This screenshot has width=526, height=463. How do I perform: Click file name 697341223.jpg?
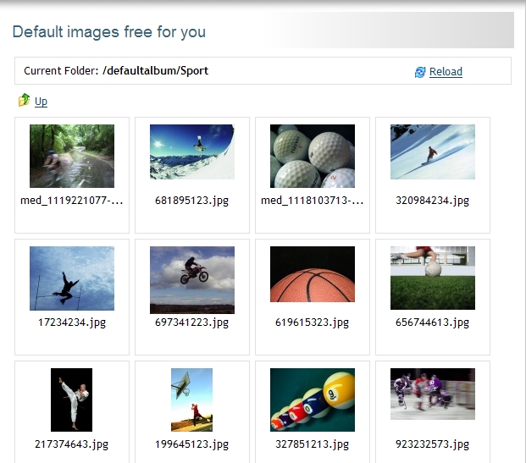click(x=192, y=322)
